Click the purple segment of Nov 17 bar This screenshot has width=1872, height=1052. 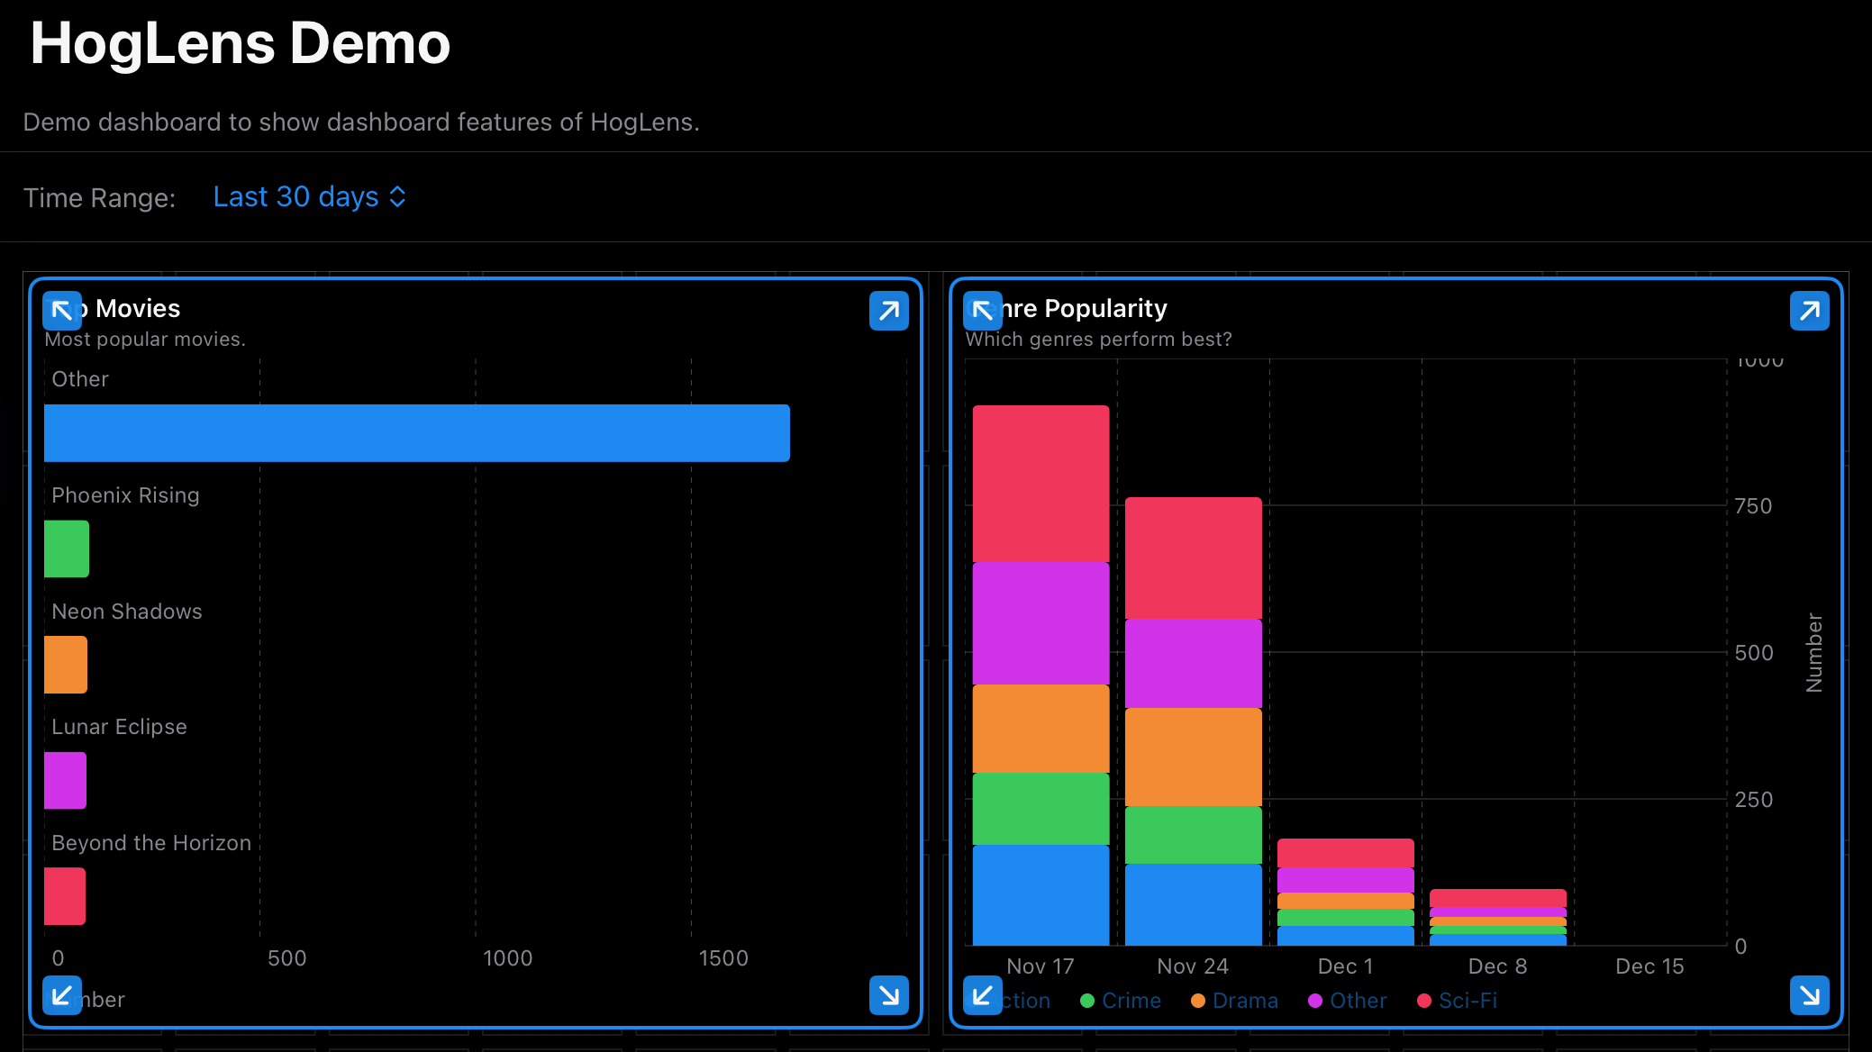point(1041,623)
